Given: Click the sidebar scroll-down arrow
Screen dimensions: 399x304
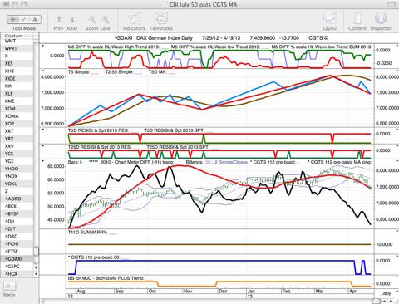Looking at the screenshot, I should pos(36,273).
